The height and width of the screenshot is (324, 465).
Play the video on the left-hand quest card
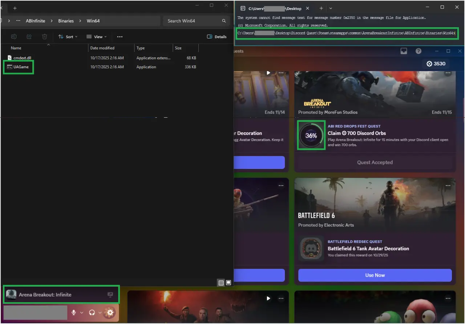tap(269, 73)
